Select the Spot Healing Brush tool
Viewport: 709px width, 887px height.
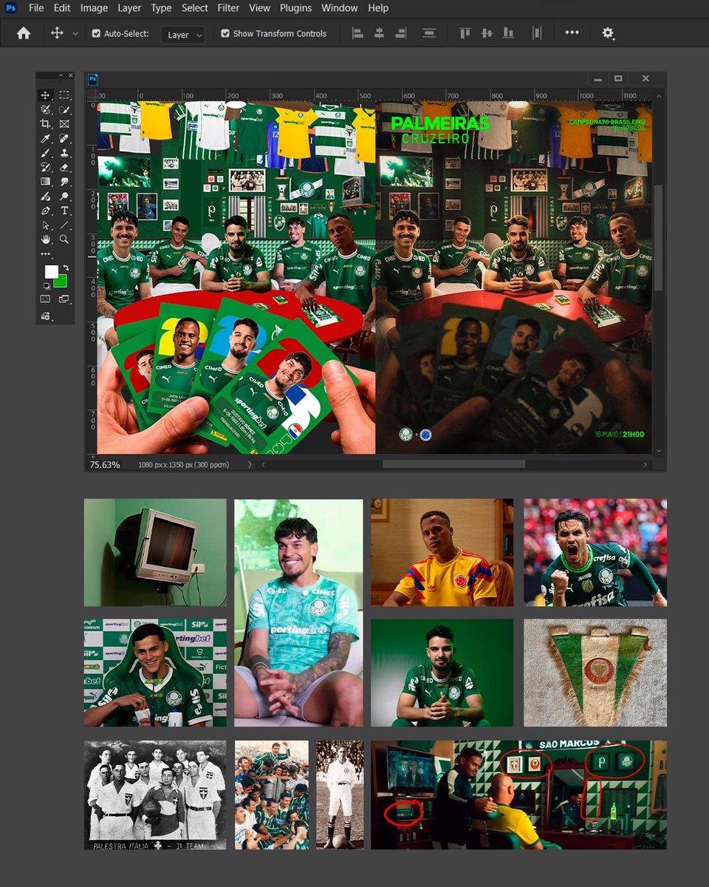64,138
